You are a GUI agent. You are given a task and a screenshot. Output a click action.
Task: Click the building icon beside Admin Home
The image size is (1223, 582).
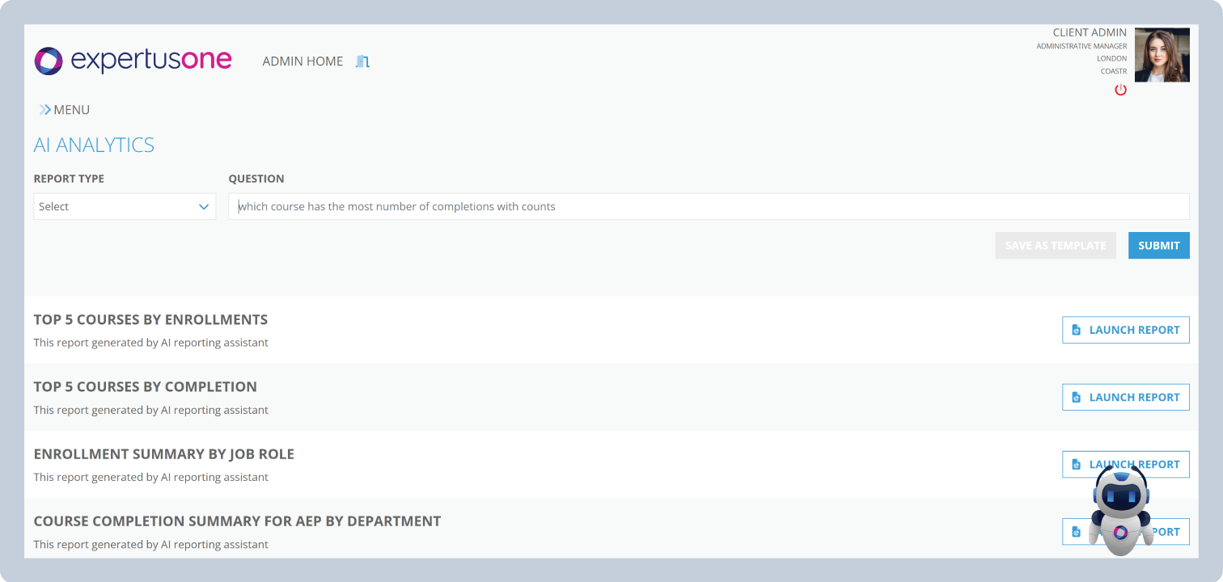[x=363, y=61]
